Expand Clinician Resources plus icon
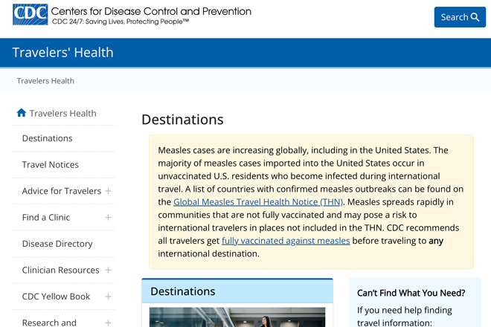The width and height of the screenshot is (491, 327). [x=108, y=270]
